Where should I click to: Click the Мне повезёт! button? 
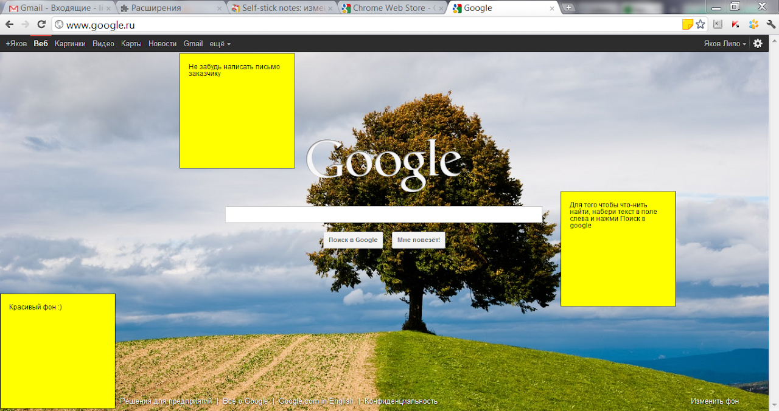tap(419, 240)
